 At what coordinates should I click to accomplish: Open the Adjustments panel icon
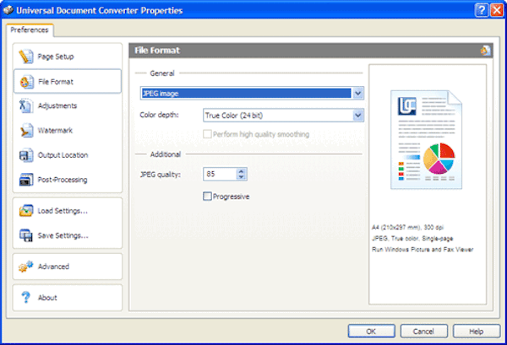(24, 106)
